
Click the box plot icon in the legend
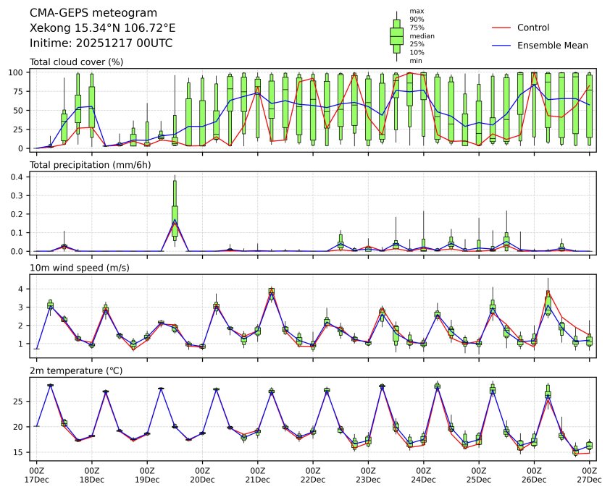click(x=396, y=35)
